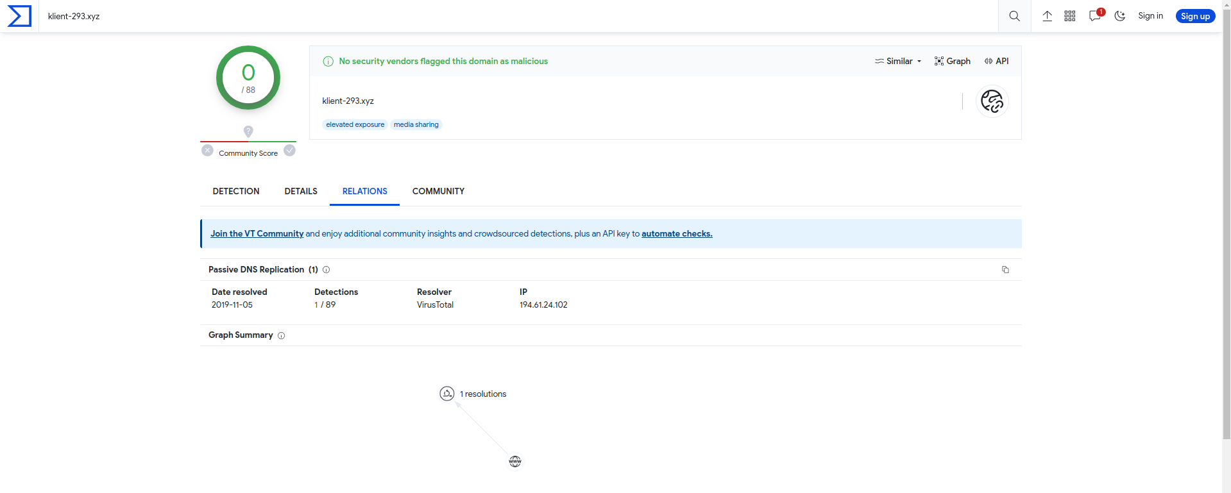Open the Graph view button
This screenshot has height=493, width=1231.
coord(952,62)
